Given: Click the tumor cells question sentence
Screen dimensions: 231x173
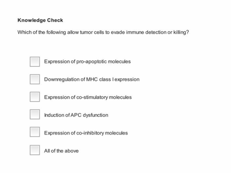Looking at the screenshot, I should [x=103, y=32].
